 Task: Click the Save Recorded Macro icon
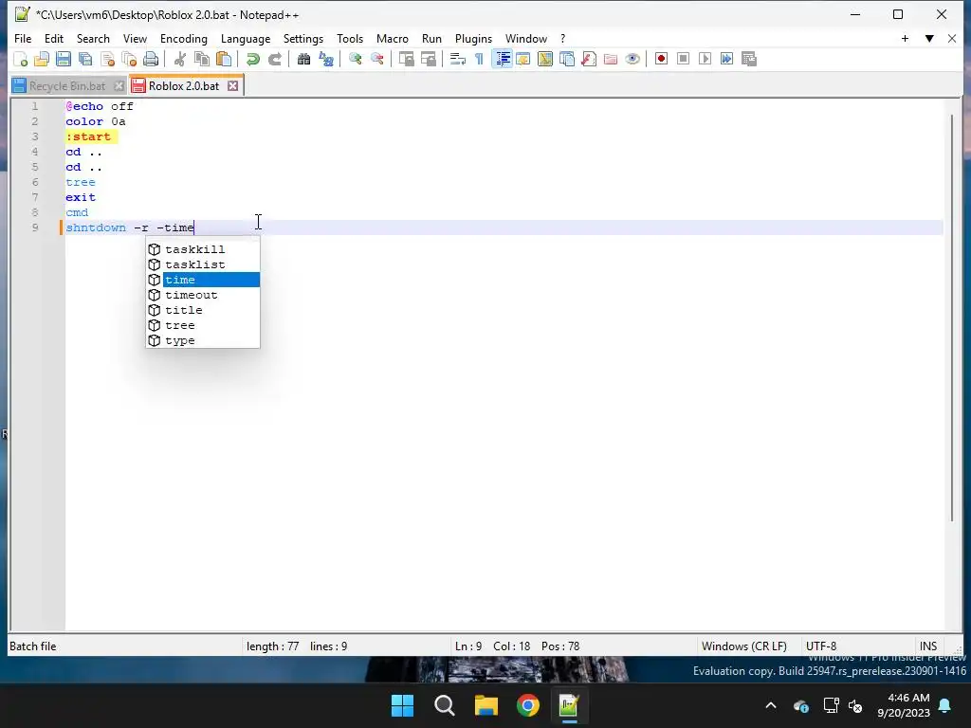(x=749, y=59)
